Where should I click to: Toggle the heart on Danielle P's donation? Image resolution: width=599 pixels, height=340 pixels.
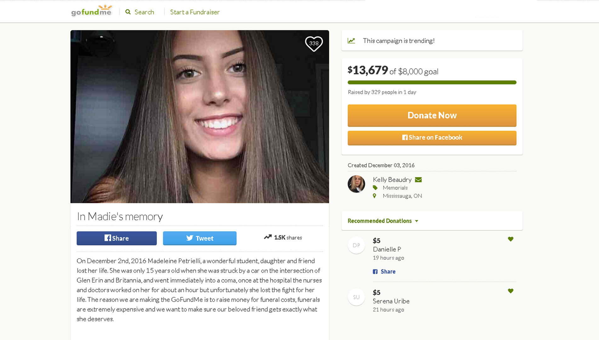coord(511,239)
